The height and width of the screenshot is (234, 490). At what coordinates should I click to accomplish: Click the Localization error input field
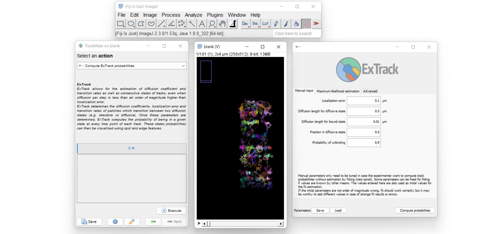[x=364, y=101]
